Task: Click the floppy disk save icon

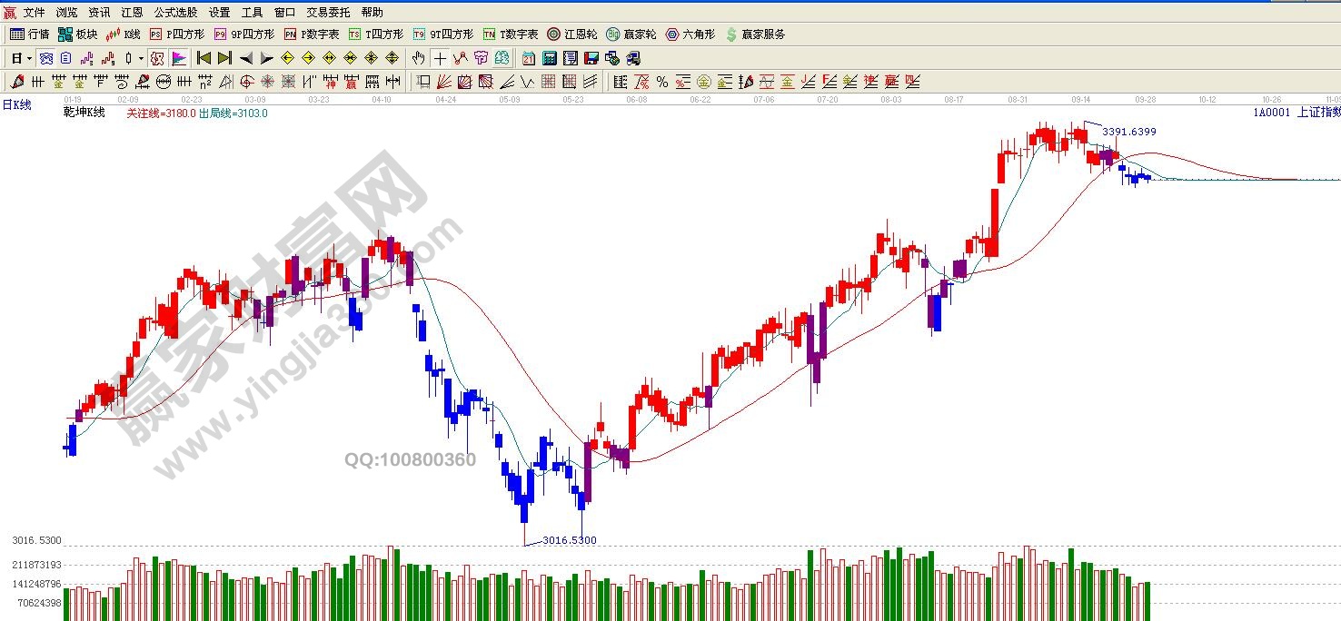Action: coord(591,58)
